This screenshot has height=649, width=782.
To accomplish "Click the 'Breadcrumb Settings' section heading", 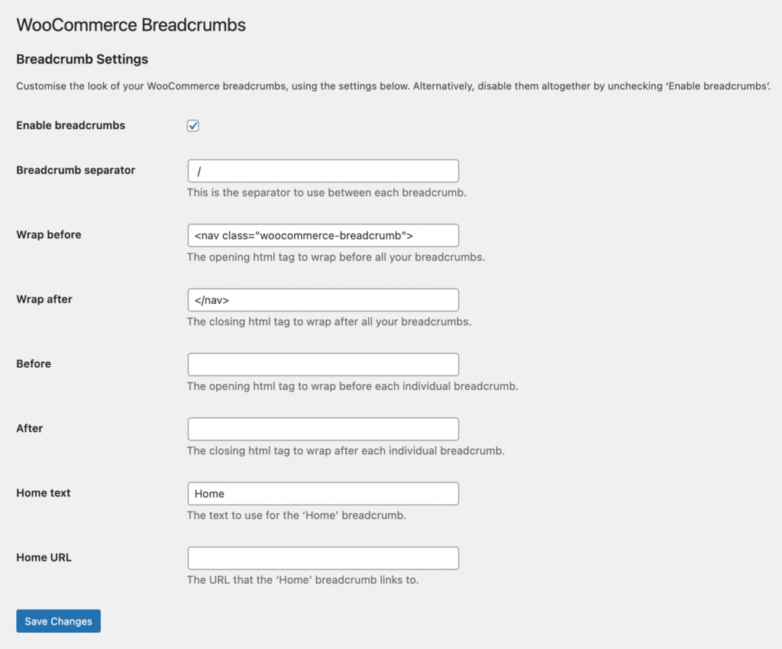I will click(x=82, y=59).
